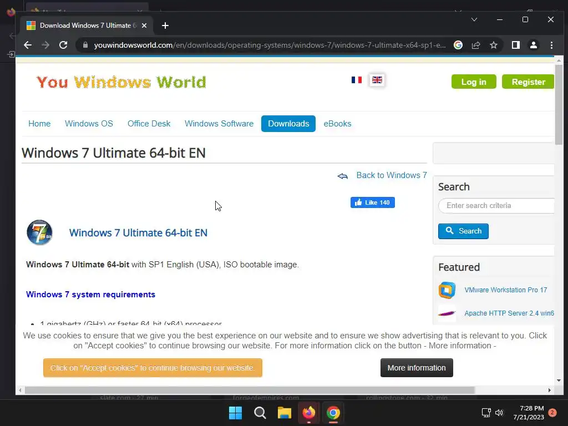568x426 pixels.
Task: Open the Apache HTTP Server 2.4 link
Action: point(509,313)
